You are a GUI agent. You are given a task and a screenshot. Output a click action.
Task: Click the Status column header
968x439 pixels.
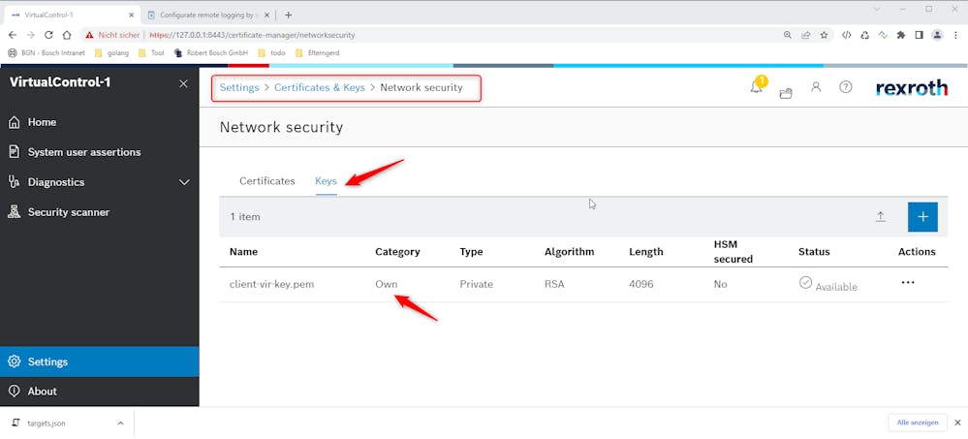click(x=814, y=251)
